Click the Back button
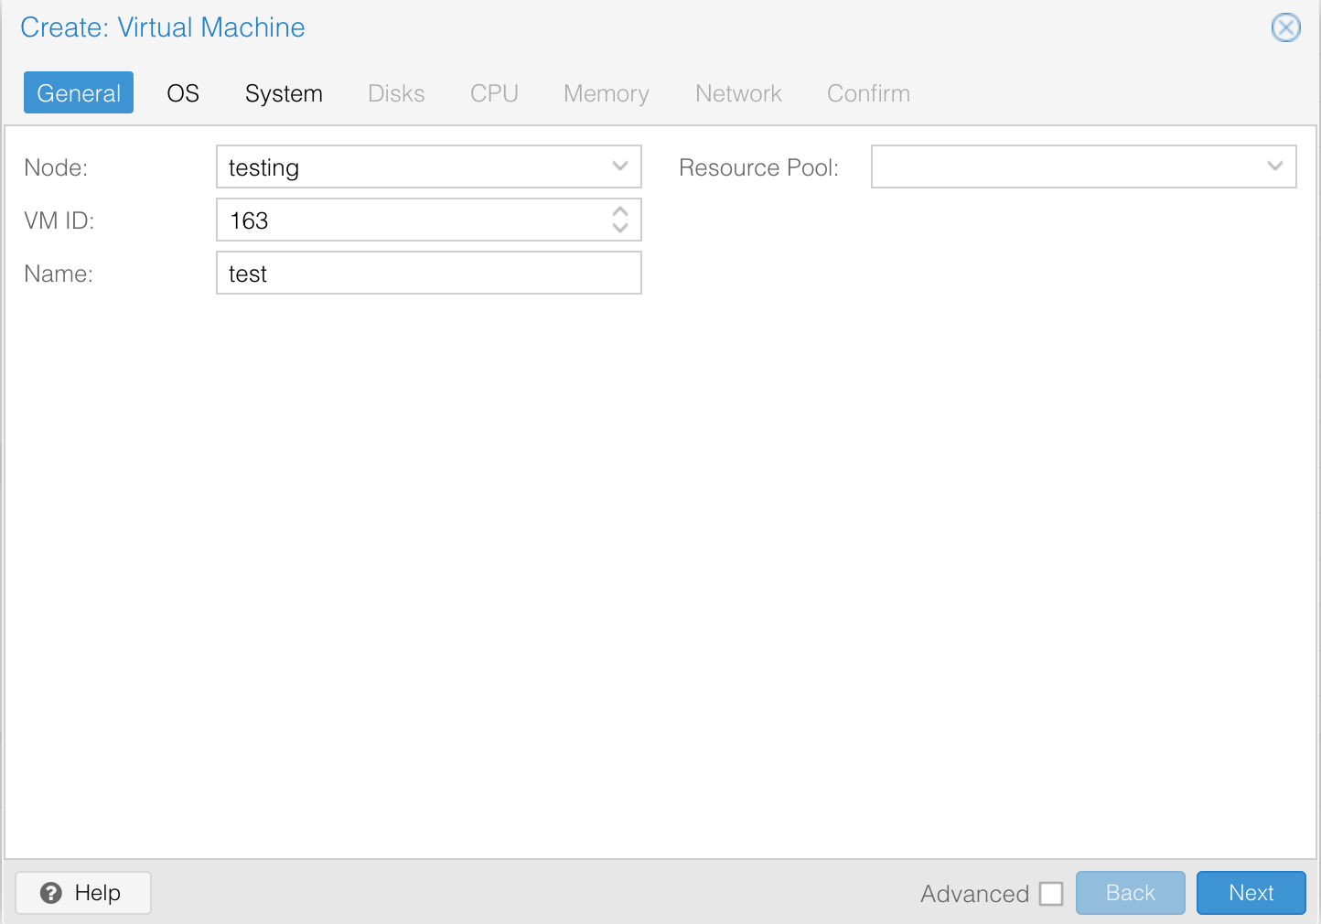The height and width of the screenshot is (924, 1321). [1130, 893]
